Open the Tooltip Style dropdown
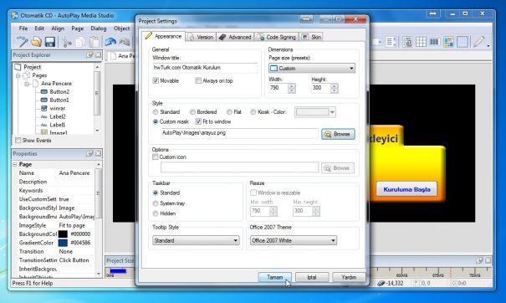Image resolution: width=506 pixels, height=303 pixels. click(x=196, y=240)
